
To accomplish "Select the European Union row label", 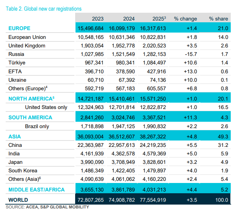I will point(27,37).
